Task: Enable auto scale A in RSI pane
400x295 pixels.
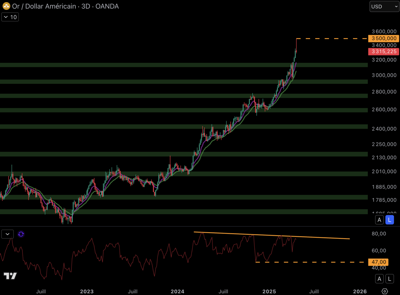Action: tap(379, 279)
